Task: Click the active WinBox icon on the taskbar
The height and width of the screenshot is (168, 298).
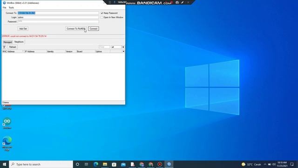Action: coord(169,164)
